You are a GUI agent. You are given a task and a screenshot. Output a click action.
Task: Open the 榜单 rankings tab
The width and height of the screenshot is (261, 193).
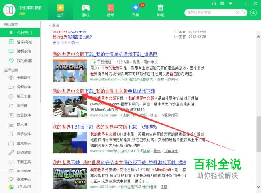(110, 11)
